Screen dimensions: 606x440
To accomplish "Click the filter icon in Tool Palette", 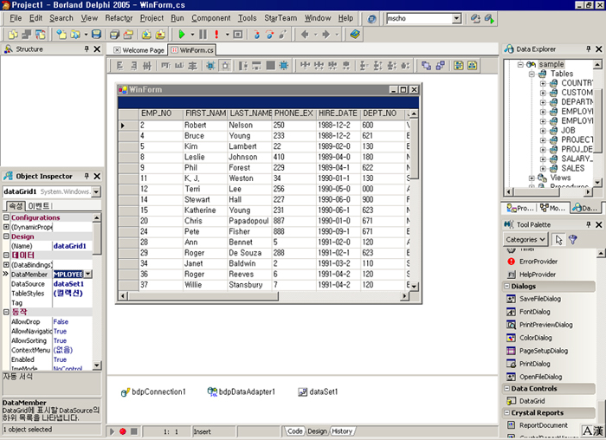I will coord(572,240).
